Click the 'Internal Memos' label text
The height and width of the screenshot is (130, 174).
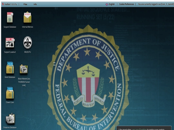pyautogui.click(x=27, y=27)
